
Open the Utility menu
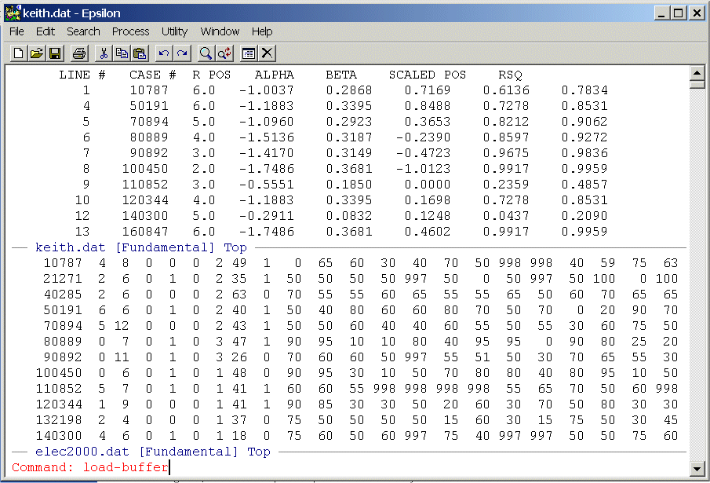click(x=174, y=31)
